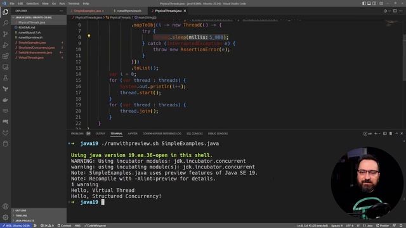Open notifications bell in status bar
The height and width of the screenshot is (228, 406).
(401, 225)
